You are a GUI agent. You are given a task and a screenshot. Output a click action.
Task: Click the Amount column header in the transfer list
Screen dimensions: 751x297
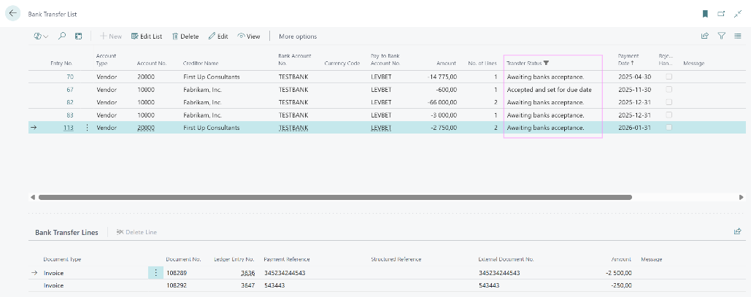tap(447, 63)
